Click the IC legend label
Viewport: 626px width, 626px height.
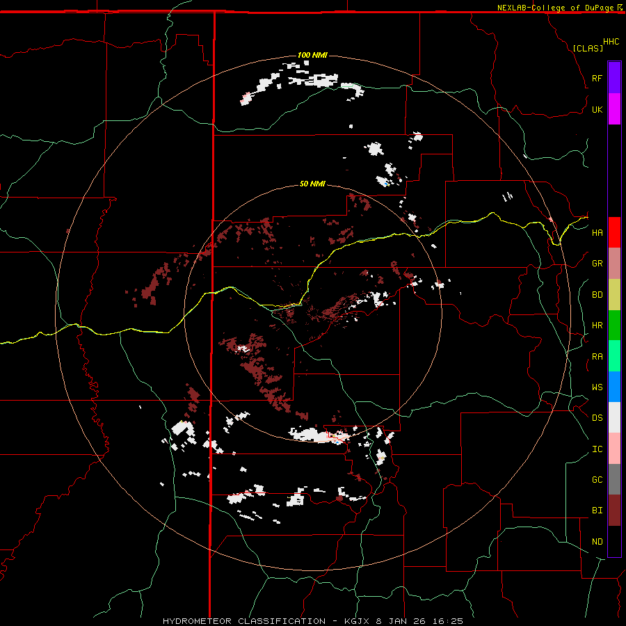597,449
